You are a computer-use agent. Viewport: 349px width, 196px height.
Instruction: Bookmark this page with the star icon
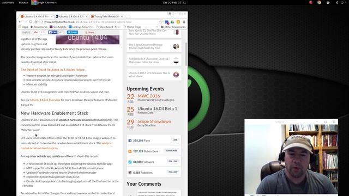(161, 22)
